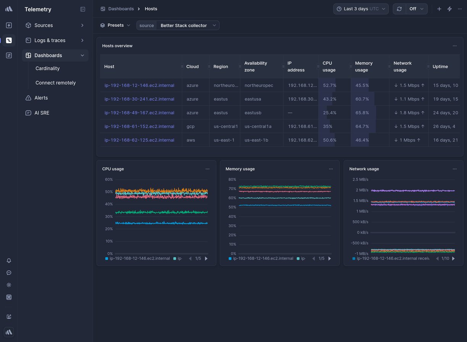Select Cardinality under Dashboards
Viewport: 467px width, 342px height.
(x=48, y=69)
